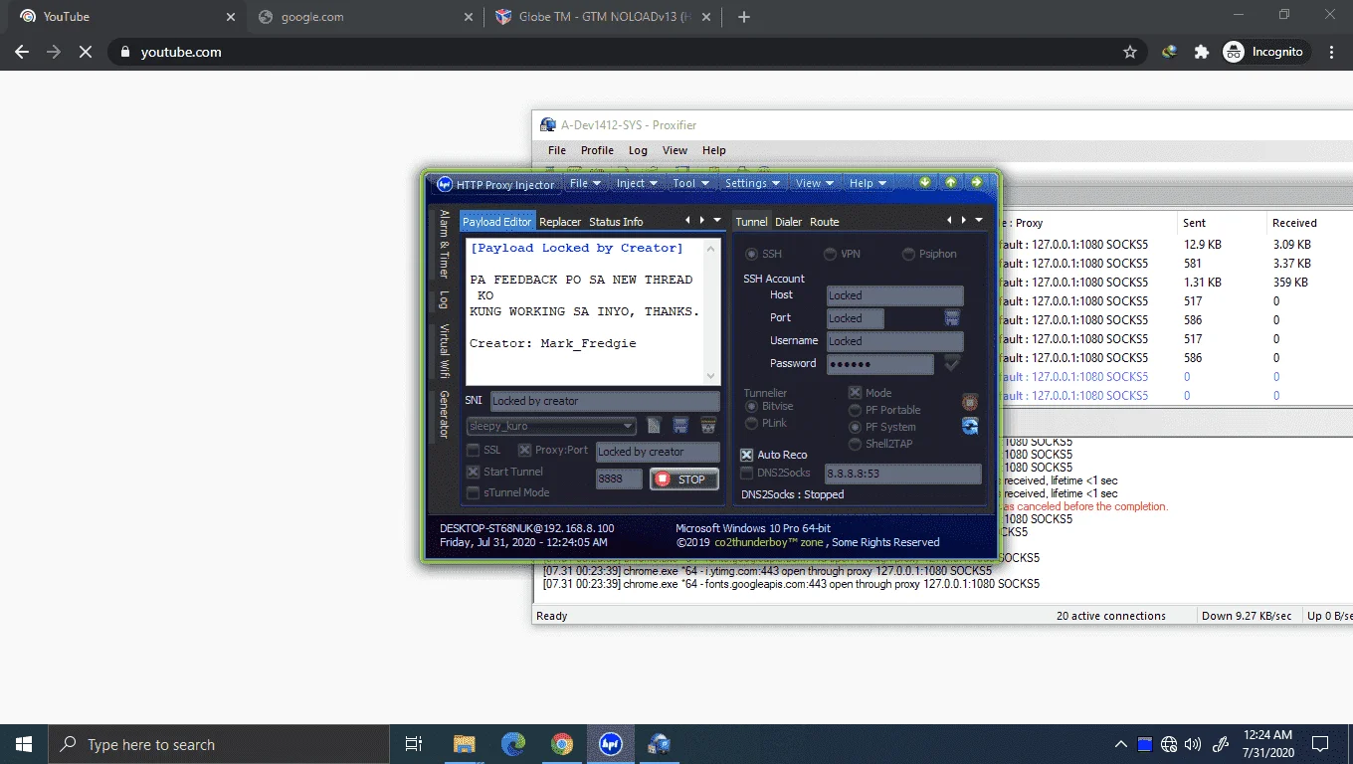This screenshot has height=764, width=1353.
Task: Select the PF Portable radio button
Action: coord(855,410)
